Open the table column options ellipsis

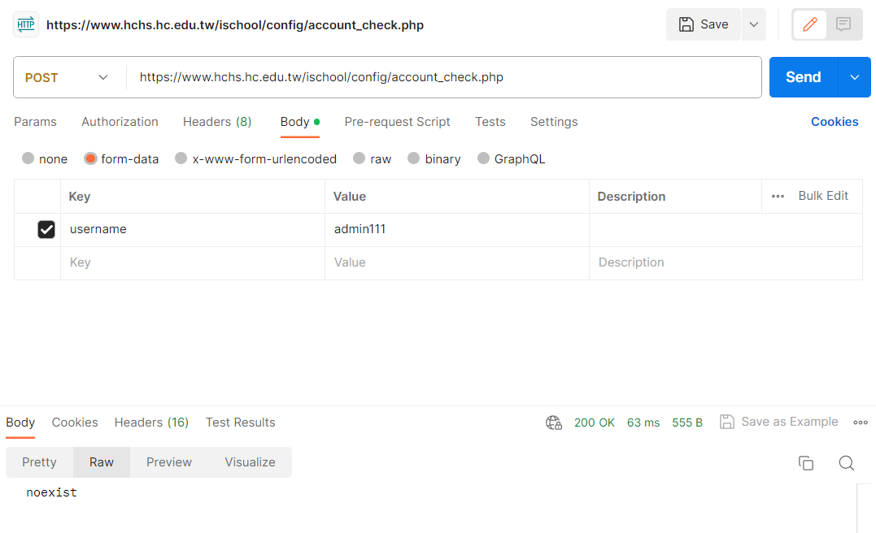778,197
